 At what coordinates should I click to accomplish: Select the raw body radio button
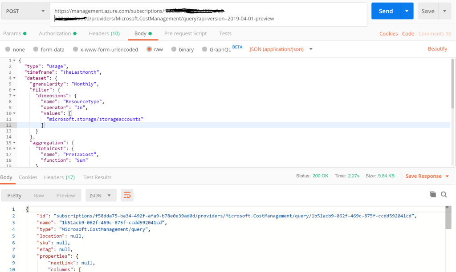pos(149,49)
